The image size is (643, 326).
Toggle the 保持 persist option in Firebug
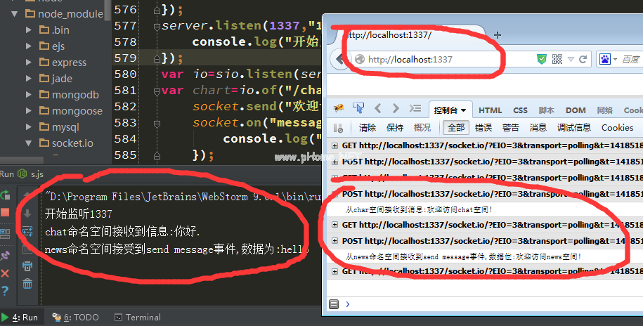point(395,127)
